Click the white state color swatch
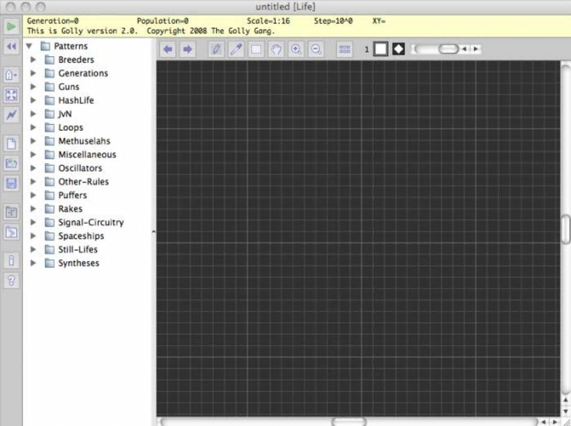 coord(381,49)
